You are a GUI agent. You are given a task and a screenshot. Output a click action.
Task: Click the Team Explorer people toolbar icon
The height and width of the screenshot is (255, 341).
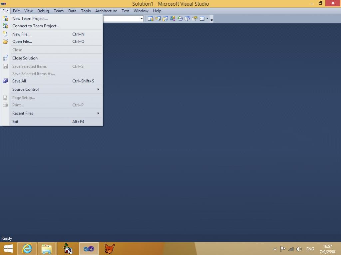point(173,19)
